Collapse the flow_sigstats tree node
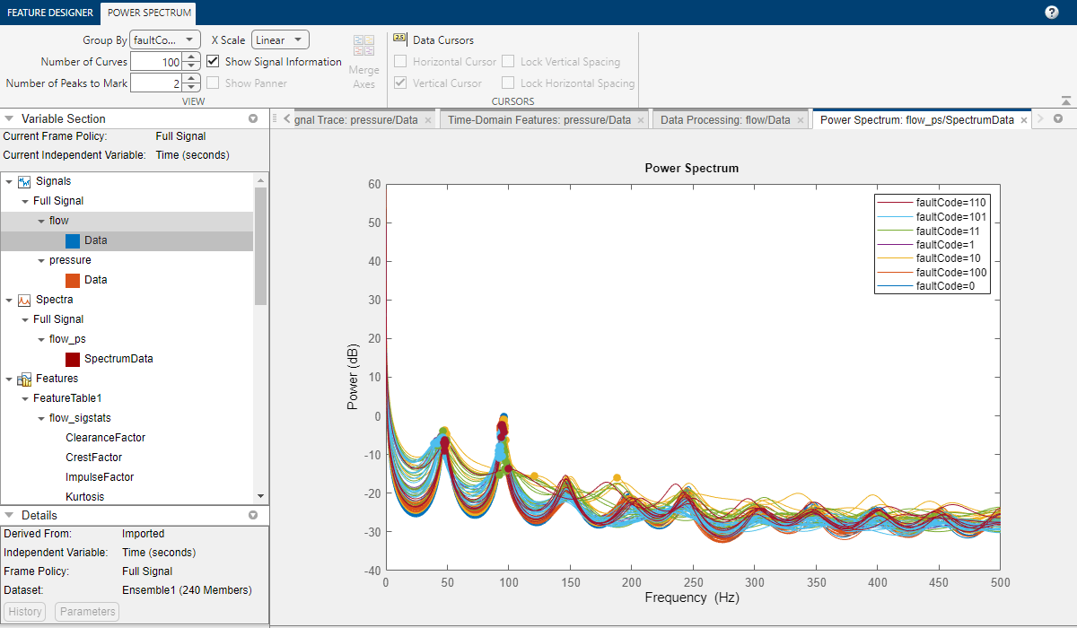Viewport: 1077px width, 628px height. click(41, 418)
